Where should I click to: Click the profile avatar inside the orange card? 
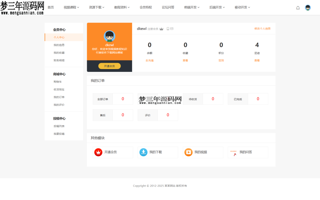(x=109, y=37)
